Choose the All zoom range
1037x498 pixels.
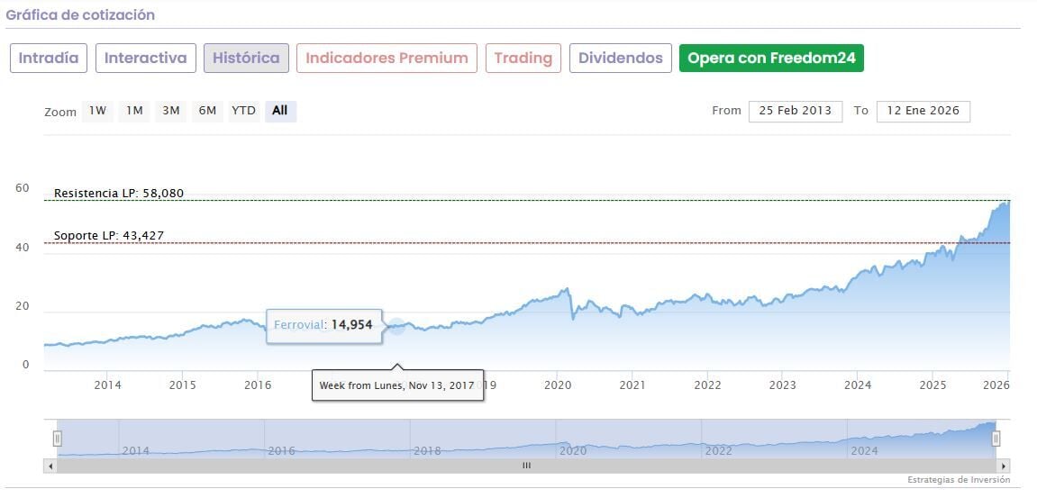click(x=280, y=111)
